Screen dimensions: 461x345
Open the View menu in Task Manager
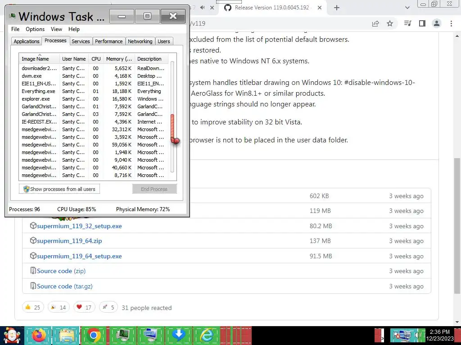(56, 29)
